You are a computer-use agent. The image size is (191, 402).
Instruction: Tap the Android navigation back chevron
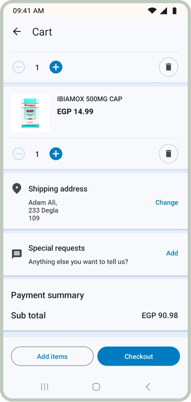tap(148, 387)
